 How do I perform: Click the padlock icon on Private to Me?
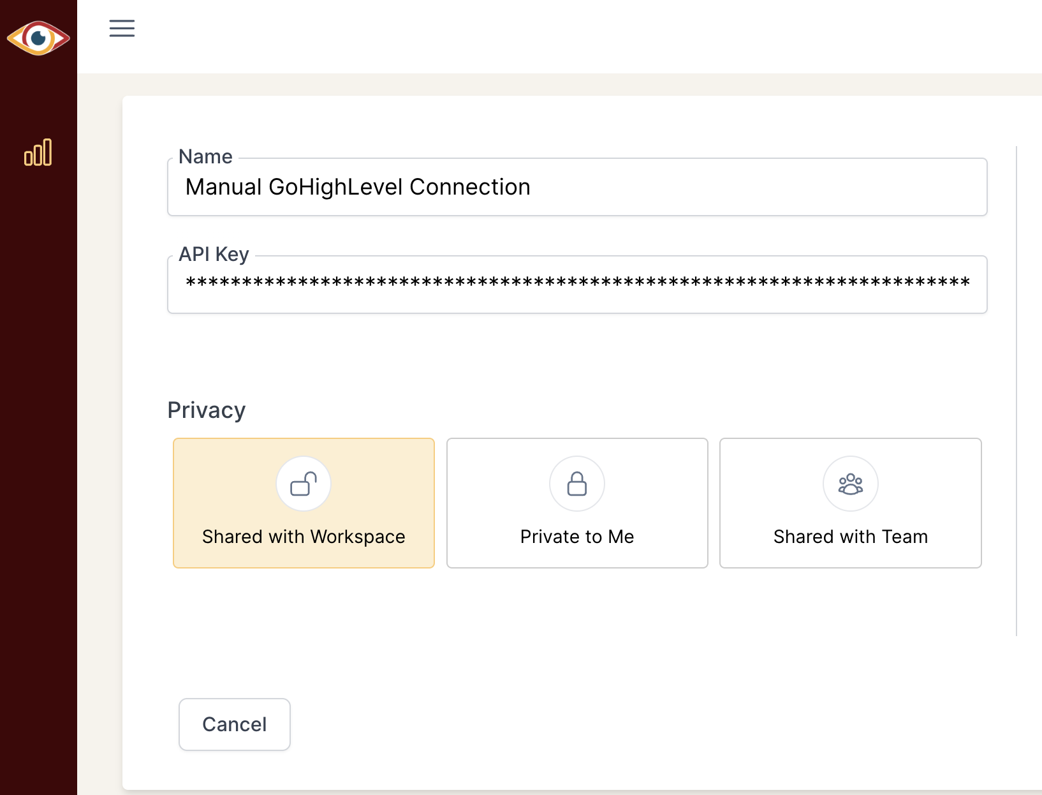(x=576, y=484)
